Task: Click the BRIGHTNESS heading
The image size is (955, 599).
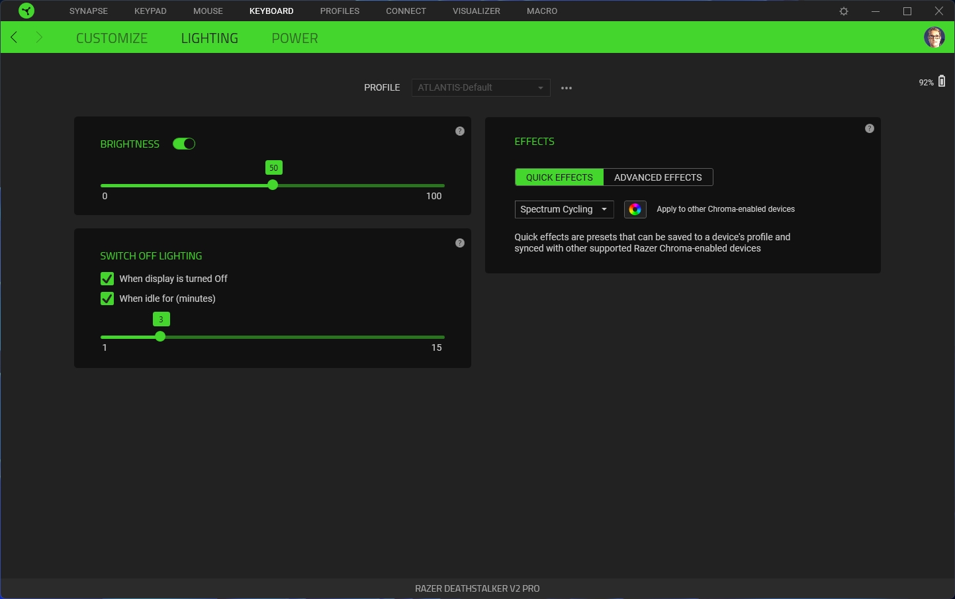Action: 130,144
